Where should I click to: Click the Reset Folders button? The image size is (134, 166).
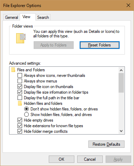click(x=100, y=45)
